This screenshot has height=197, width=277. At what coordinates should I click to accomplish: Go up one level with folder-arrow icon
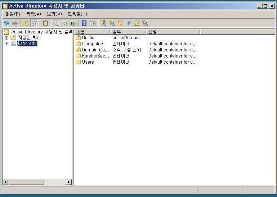point(26,23)
